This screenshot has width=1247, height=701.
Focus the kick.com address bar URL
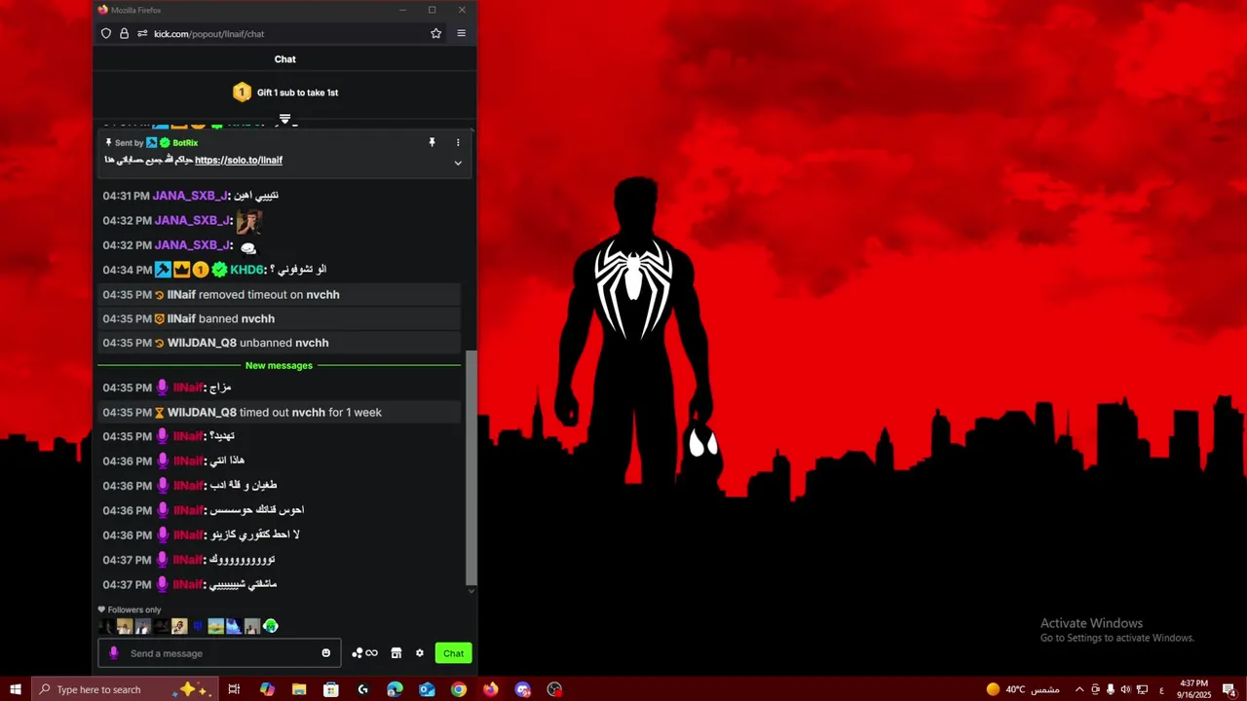208,34
